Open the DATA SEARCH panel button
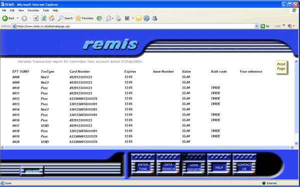This screenshot has width=300, height=187. [168, 165]
